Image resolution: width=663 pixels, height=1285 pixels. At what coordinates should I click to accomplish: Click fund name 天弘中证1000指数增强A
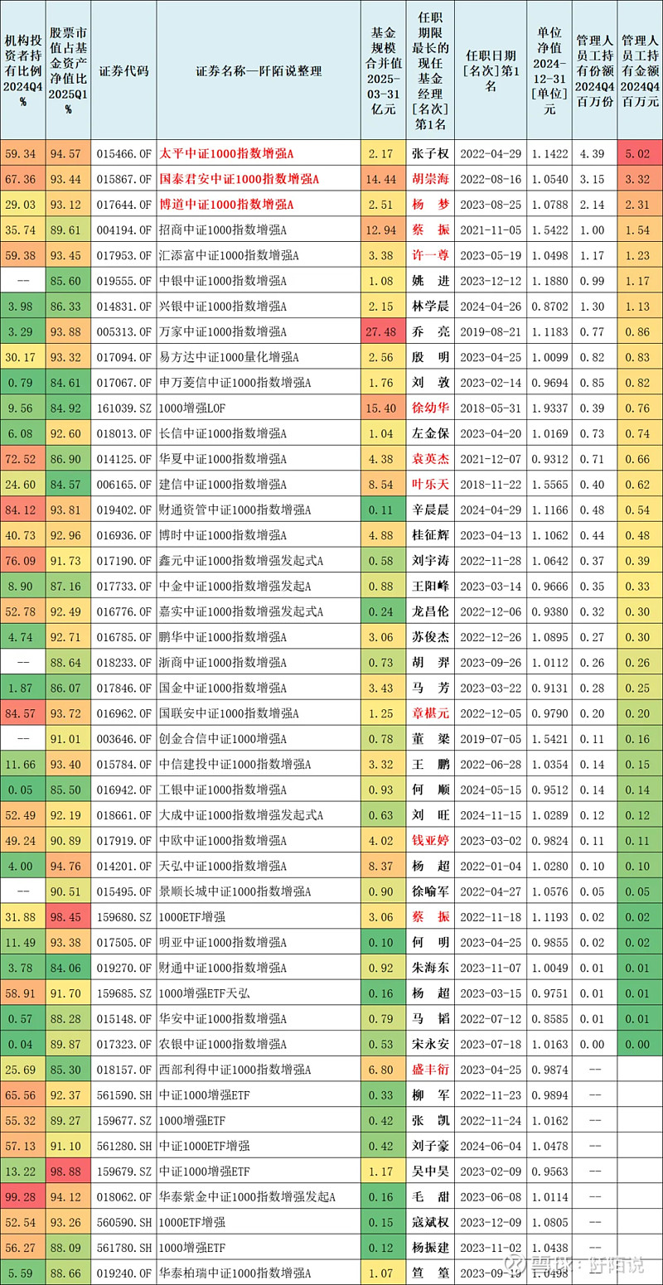(x=224, y=866)
